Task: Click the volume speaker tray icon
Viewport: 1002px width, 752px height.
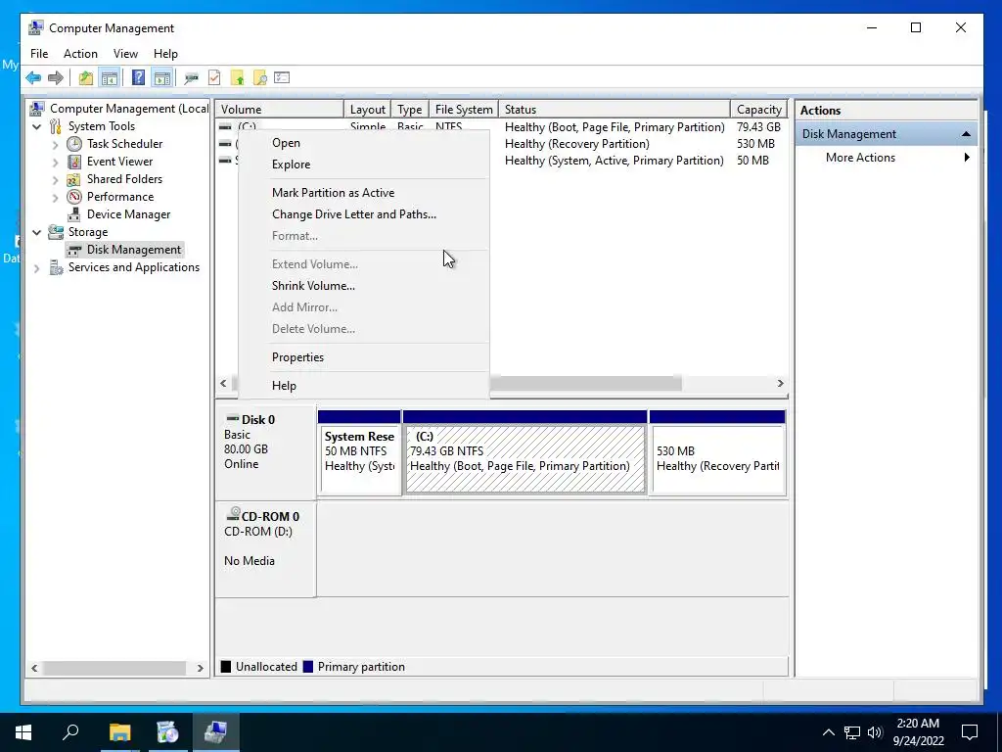Action: (874, 732)
